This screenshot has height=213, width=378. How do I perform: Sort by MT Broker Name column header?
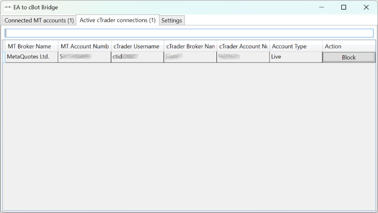pyautogui.click(x=30, y=46)
